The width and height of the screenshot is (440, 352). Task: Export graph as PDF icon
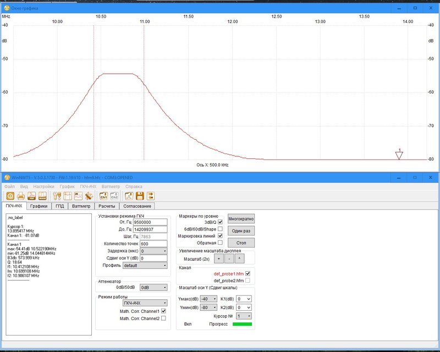click(x=32, y=196)
